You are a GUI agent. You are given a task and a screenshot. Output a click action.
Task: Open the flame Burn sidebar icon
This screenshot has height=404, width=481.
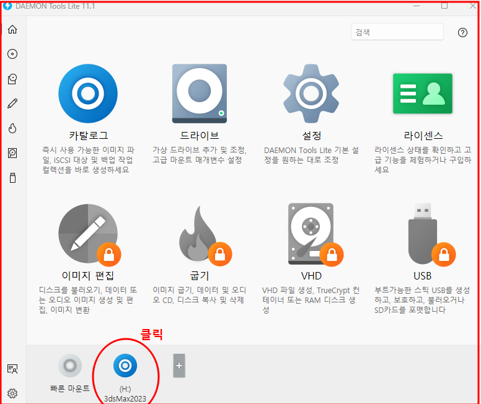[12, 128]
